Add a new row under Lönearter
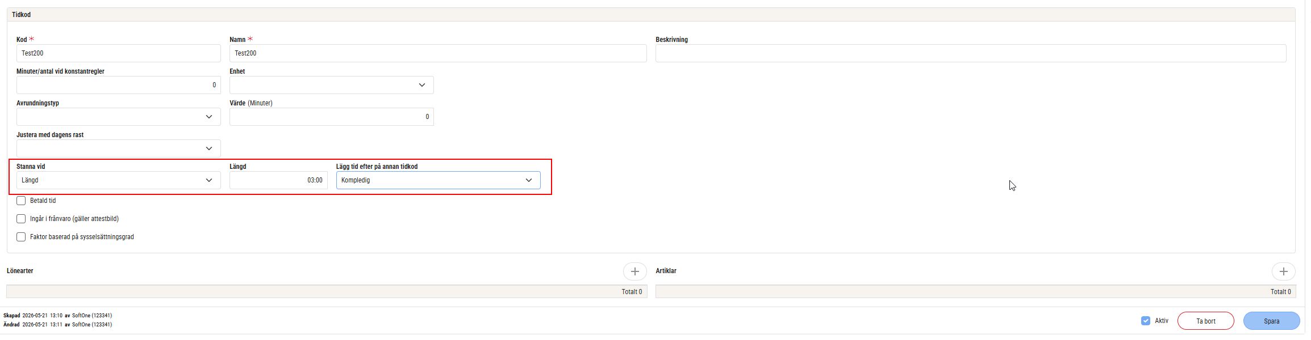 [634, 271]
